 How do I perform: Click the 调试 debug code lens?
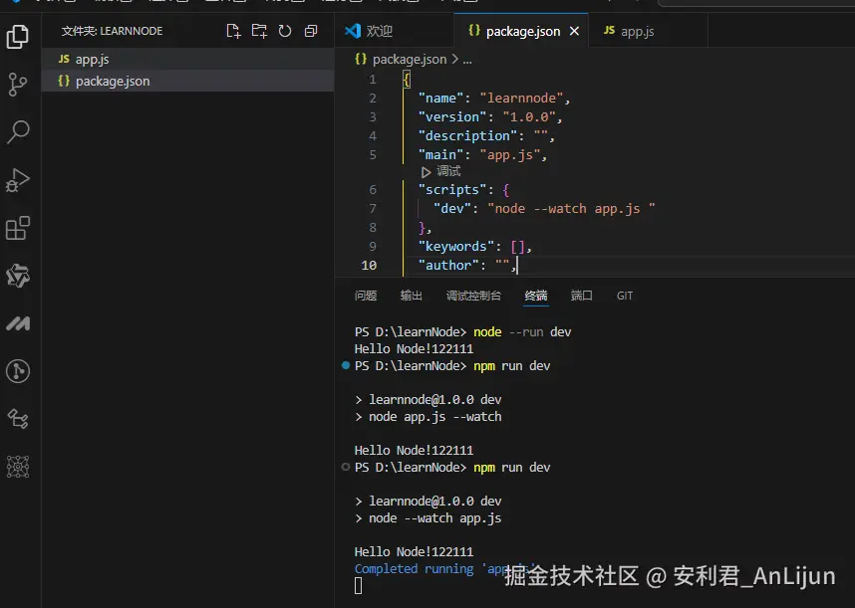coord(441,171)
